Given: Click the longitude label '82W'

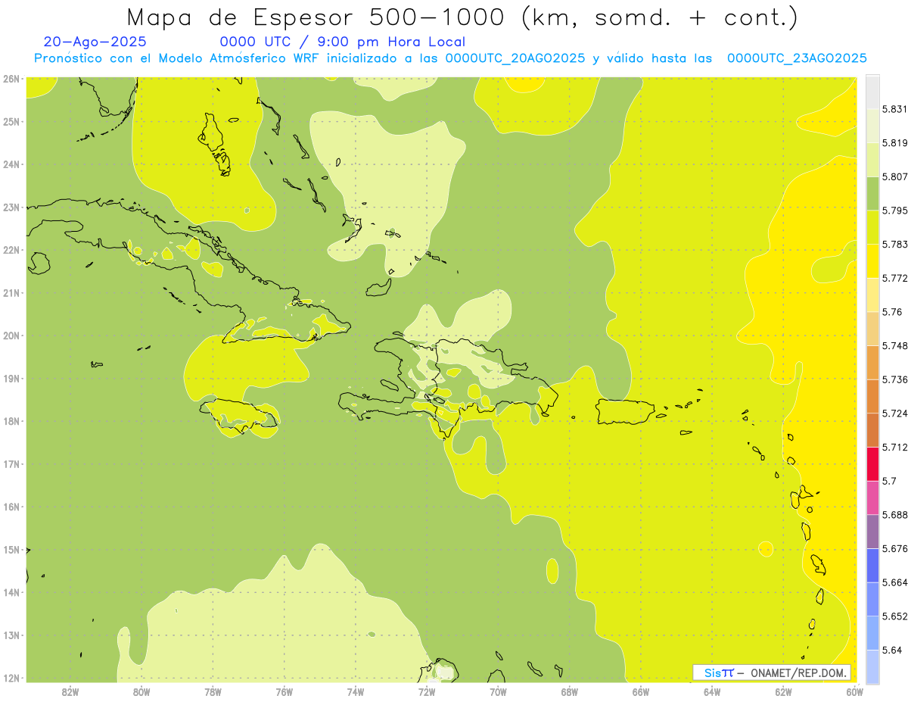Looking at the screenshot, I should (x=70, y=691).
